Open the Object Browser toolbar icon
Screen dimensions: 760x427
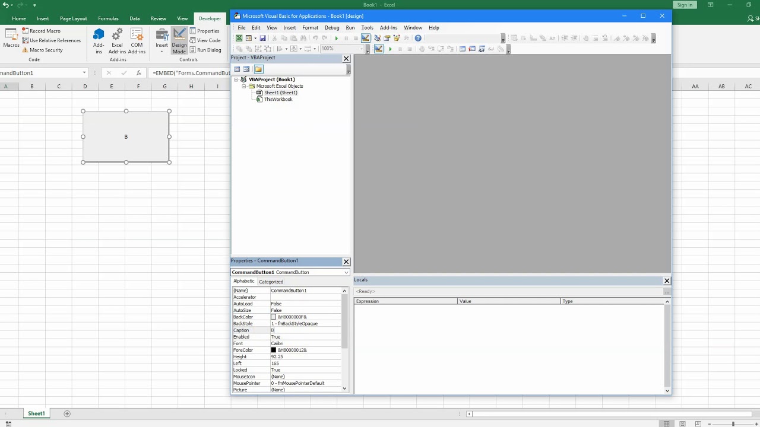click(397, 38)
